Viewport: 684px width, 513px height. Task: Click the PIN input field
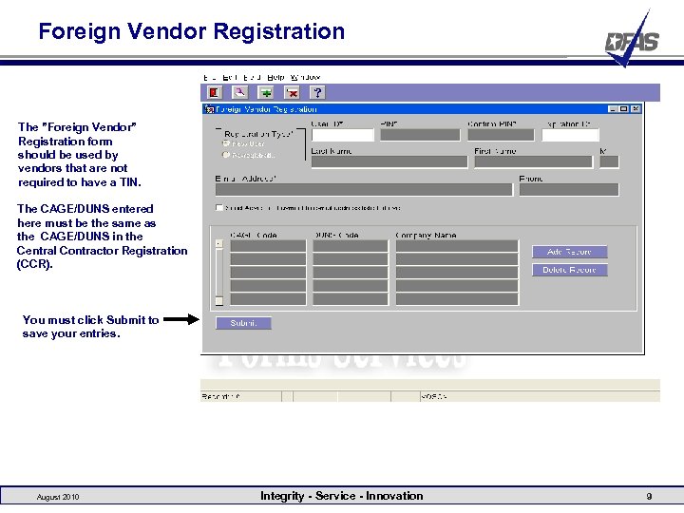(420, 135)
